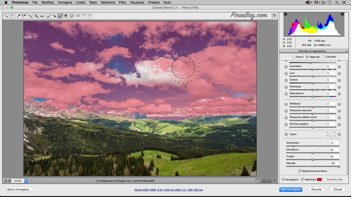This screenshot has width=351, height=197.
Task: Swap before and after settings icon
Action: click(264, 181)
